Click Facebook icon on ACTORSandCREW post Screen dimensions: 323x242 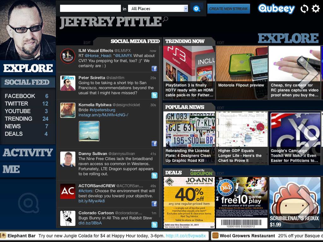[154, 204]
